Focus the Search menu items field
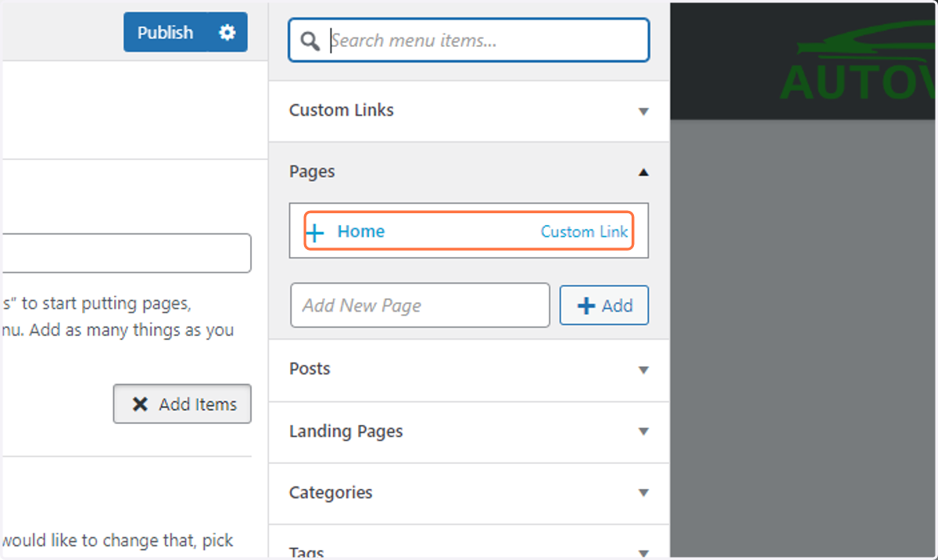938x560 pixels. [468, 40]
